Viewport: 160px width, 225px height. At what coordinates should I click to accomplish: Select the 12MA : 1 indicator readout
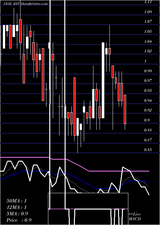click(x=16, y=207)
